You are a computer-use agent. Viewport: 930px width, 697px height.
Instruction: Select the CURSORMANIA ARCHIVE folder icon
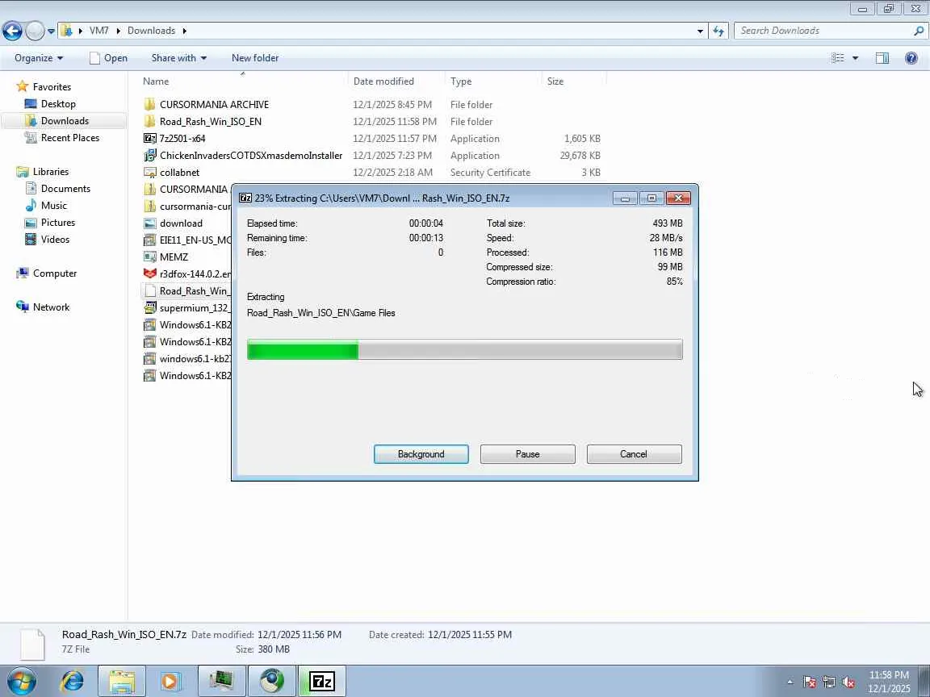pyautogui.click(x=149, y=104)
